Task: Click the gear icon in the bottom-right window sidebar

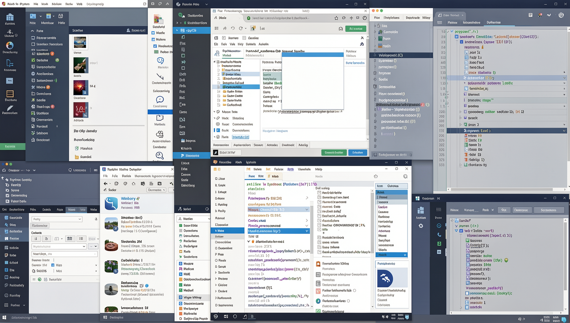Action: click(421, 226)
